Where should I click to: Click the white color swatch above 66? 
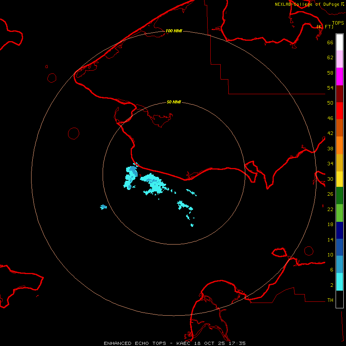click(339, 42)
